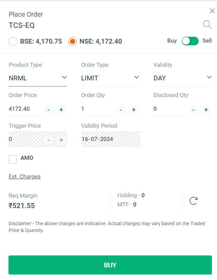The image size is (217, 280).
Task: Decrease Disclosed Qty via minus icon
Action: (x=193, y=110)
